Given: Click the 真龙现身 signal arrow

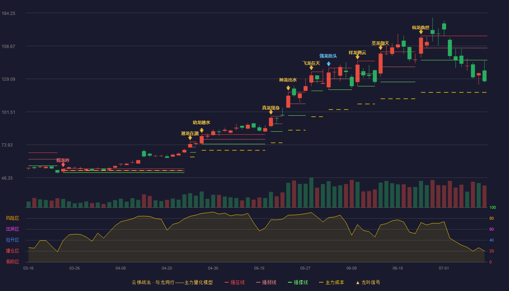Looking at the screenshot, I should coord(271,112).
